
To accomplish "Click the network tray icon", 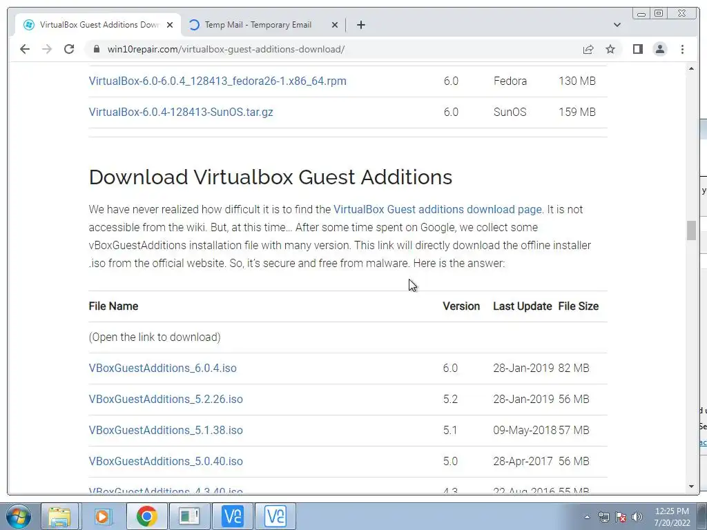I will point(603,517).
